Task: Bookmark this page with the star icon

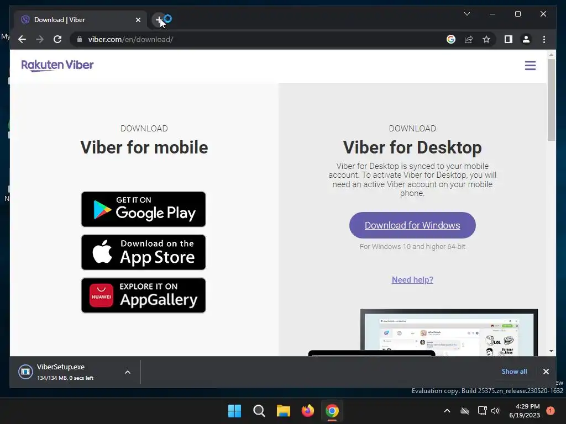Action: coord(486,39)
